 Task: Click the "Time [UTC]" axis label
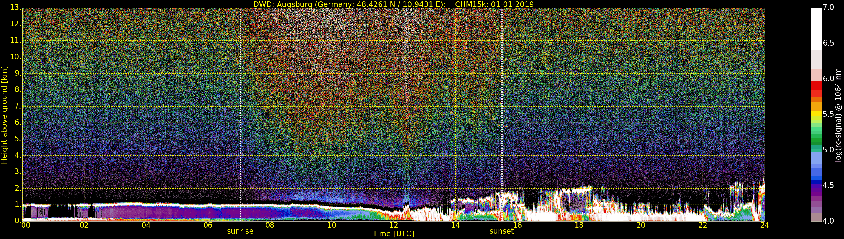[x=393, y=233]
